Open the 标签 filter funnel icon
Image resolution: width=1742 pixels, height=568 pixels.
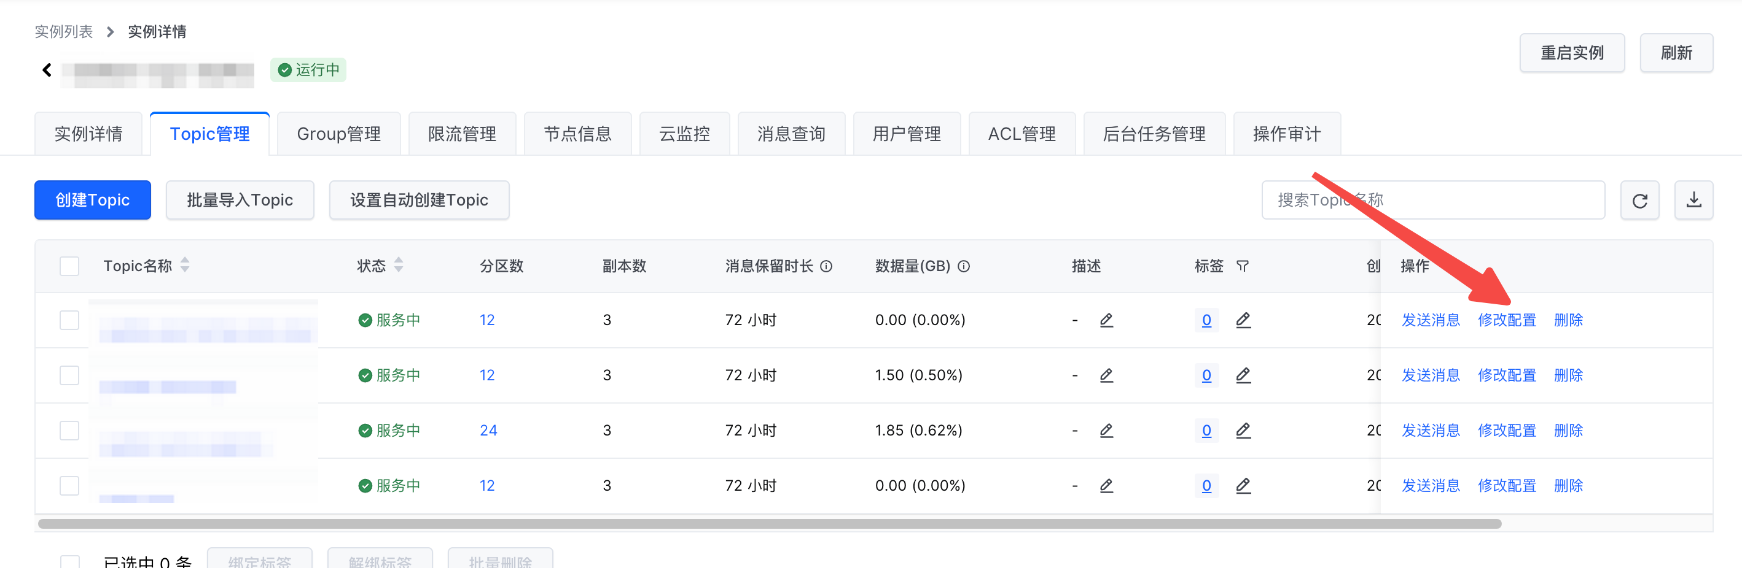click(x=1242, y=266)
